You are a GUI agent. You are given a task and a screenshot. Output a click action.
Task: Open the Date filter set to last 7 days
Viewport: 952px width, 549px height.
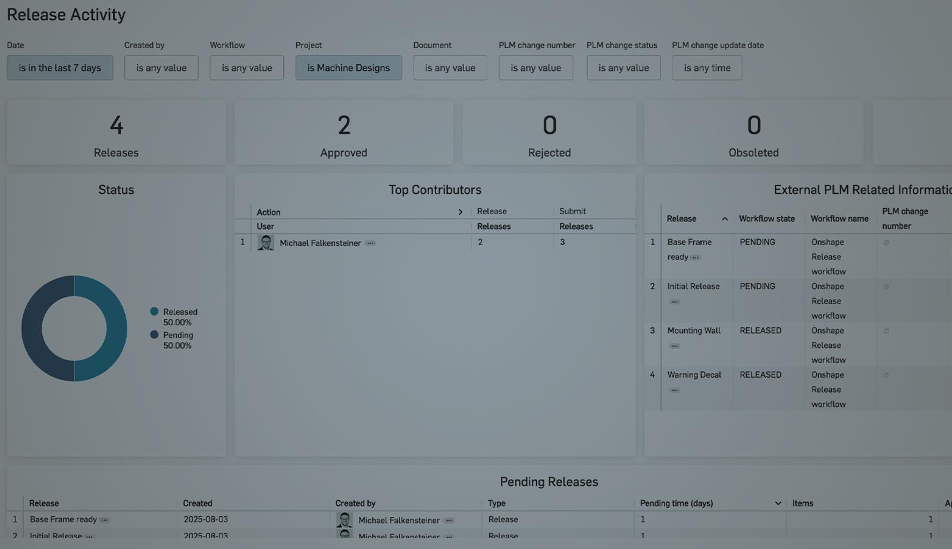(x=59, y=67)
